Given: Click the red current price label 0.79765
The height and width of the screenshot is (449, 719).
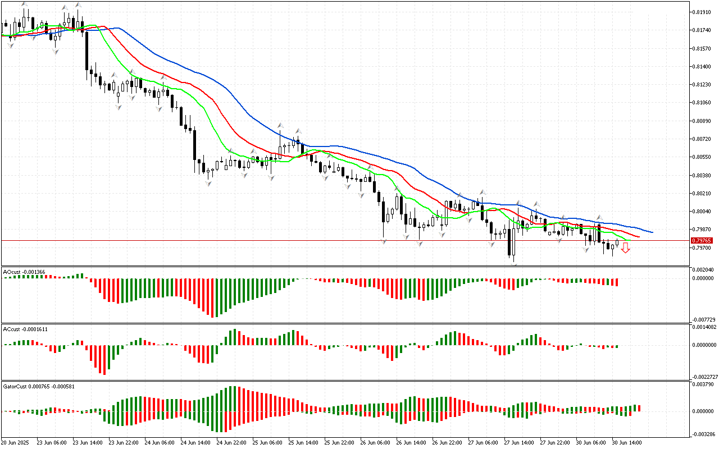Looking at the screenshot, I should point(702,240).
